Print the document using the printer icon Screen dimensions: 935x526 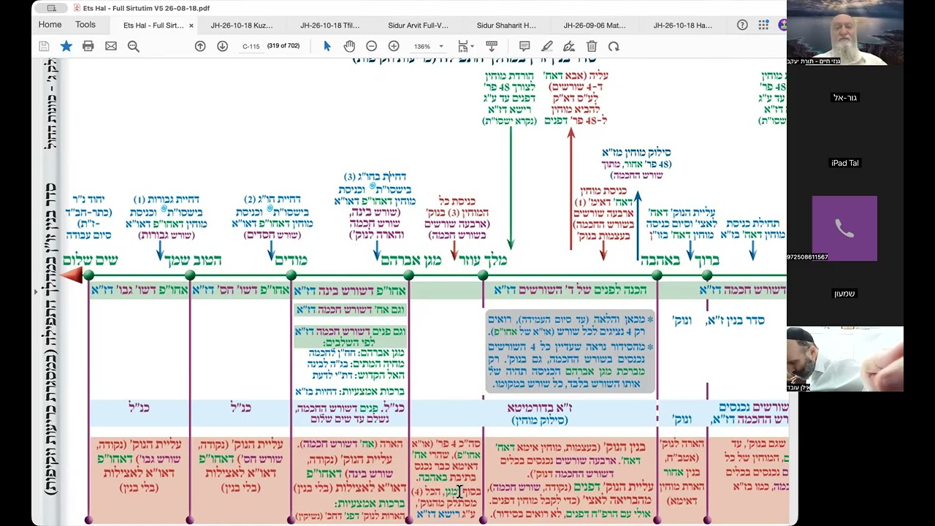88,46
